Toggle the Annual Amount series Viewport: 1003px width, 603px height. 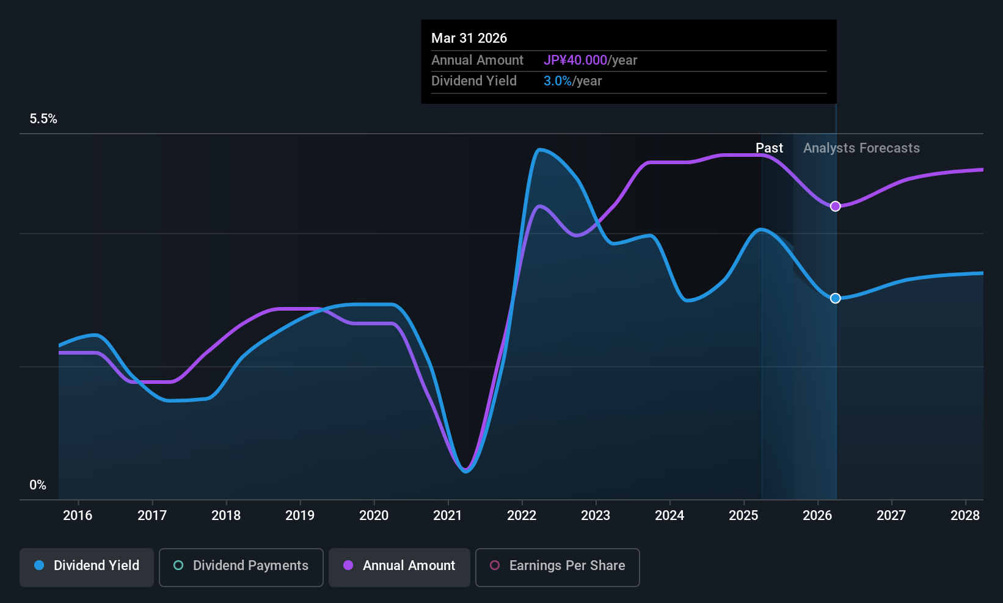coord(399,568)
